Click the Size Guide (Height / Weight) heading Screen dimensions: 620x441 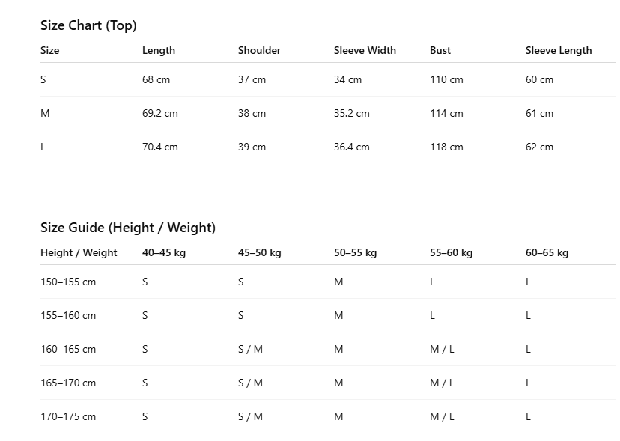point(128,228)
